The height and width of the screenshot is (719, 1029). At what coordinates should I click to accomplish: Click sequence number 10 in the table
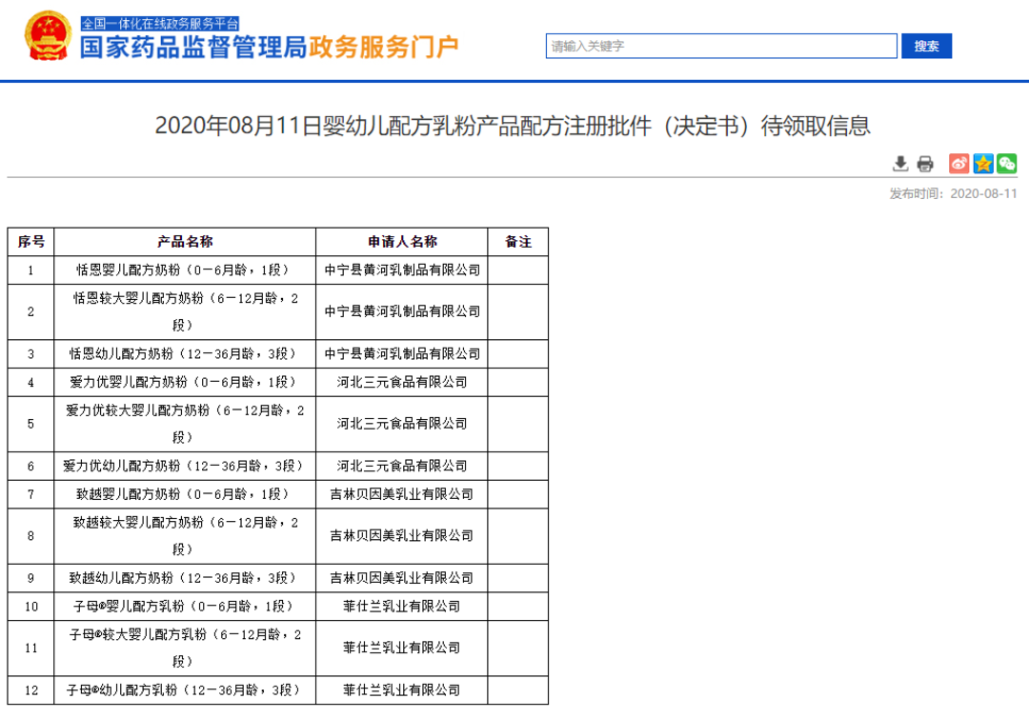(x=30, y=607)
